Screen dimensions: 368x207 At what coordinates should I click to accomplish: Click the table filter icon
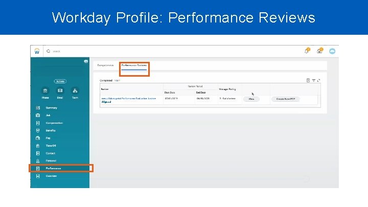point(313,80)
